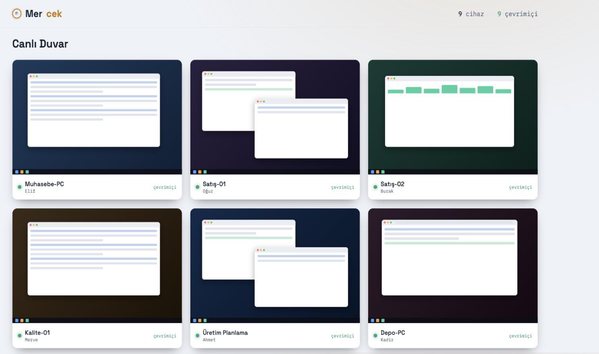
Task: Click the green status dot beside Muhasebe-PC
Action: (x=20, y=187)
